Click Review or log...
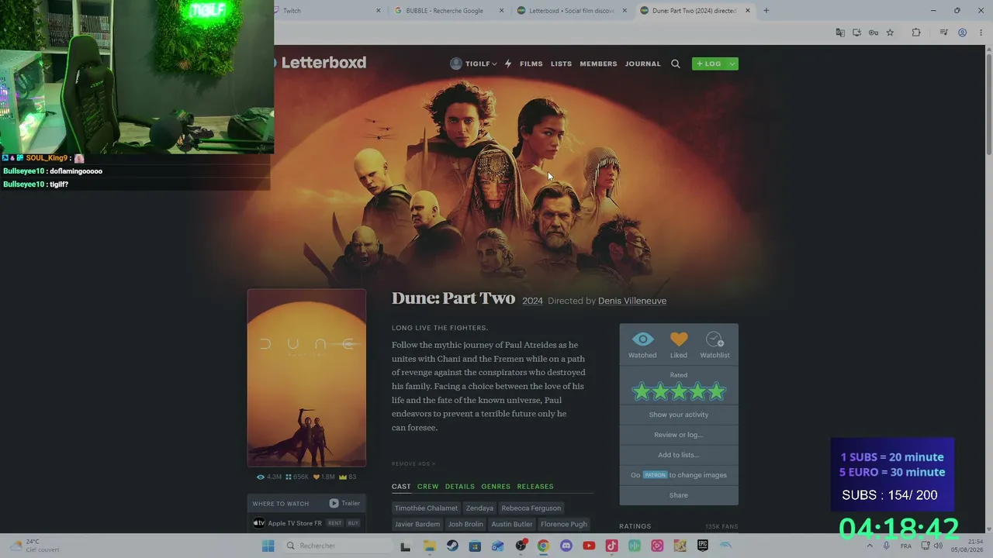Screen dimensions: 993x558 pyautogui.click(x=679, y=435)
